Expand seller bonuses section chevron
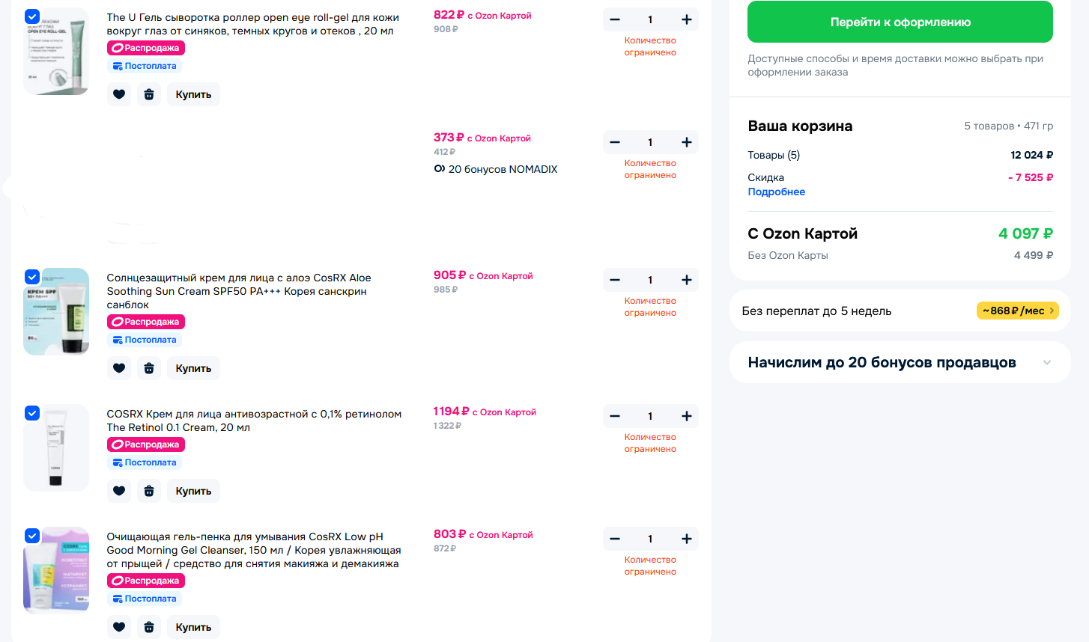This screenshot has width=1089, height=642. (x=1047, y=363)
